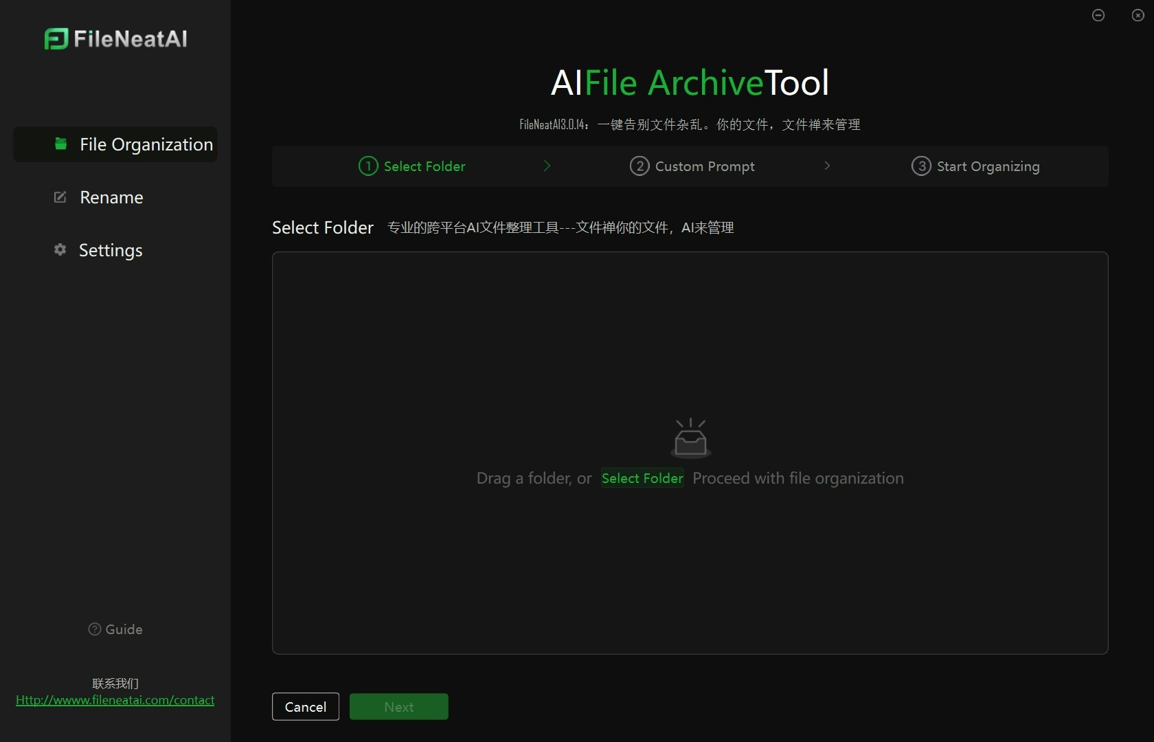Click the 专业的跨平台AI文件整理工具 description text
This screenshot has width=1154, height=742.
tap(561, 227)
